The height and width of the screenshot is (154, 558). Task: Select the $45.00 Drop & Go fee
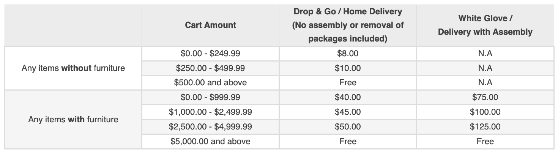pos(348,112)
